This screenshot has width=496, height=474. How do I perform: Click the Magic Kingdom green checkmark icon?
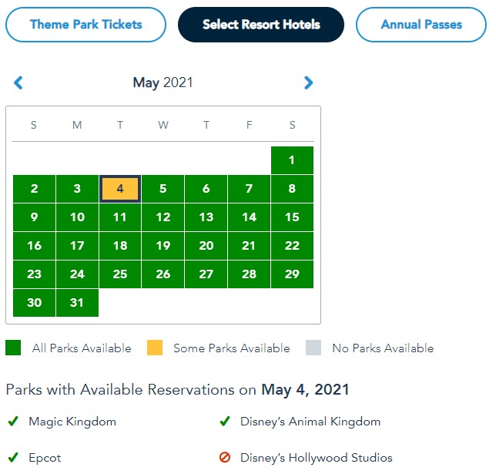point(13,422)
